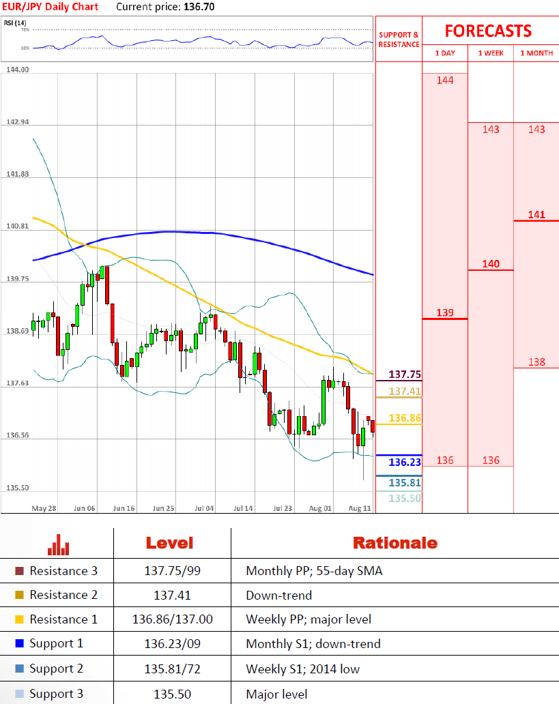
Task: Click the Rationale table column header
Action: [395, 543]
